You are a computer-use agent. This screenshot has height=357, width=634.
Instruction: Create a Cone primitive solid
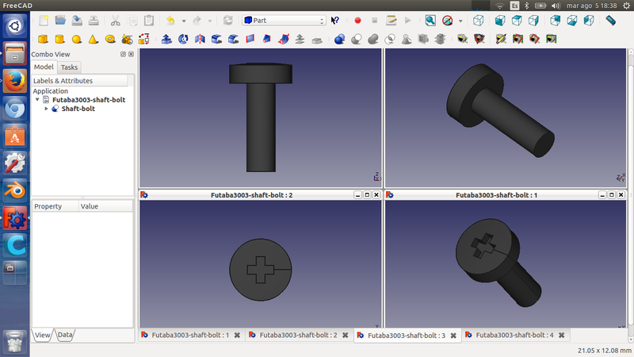tap(94, 38)
